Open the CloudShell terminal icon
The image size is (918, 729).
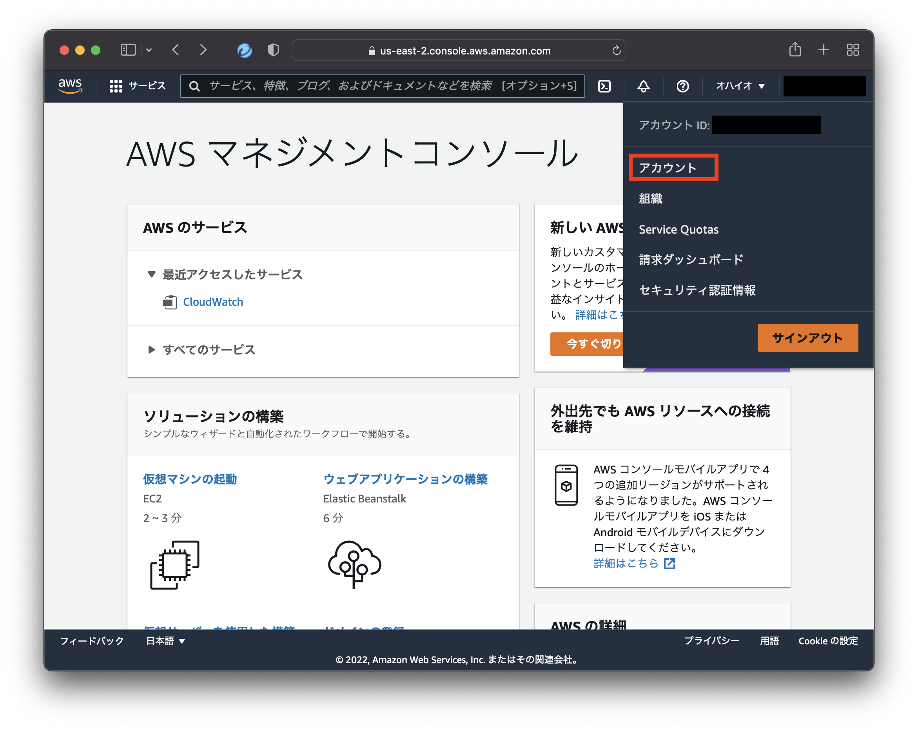pyautogui.click(x=604, y=86)
